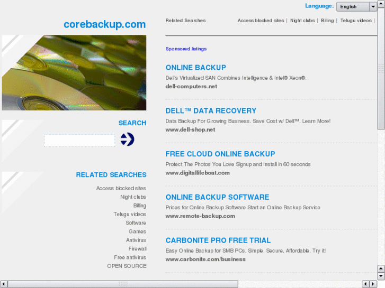Click the Easy Online Backup for SMB description
385x288 pixels.
246,250
